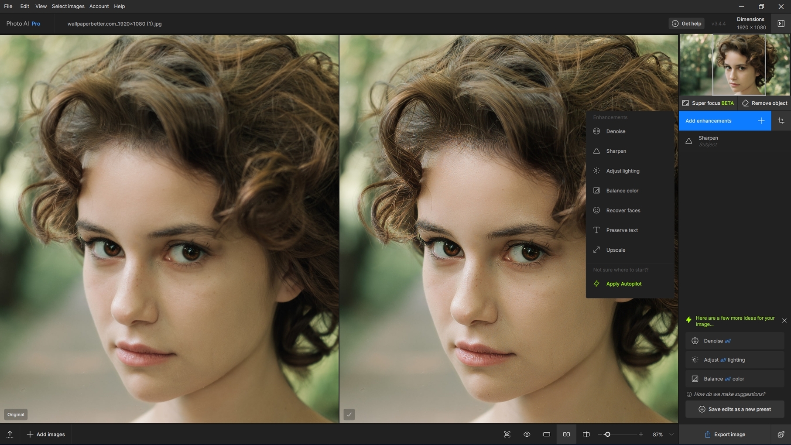Click Save edits as a new preset
The width and height of the screenshot is (791, 445).
[735, 409]
